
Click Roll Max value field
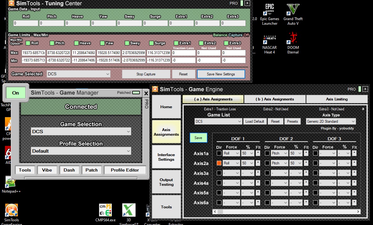[34, 53]
